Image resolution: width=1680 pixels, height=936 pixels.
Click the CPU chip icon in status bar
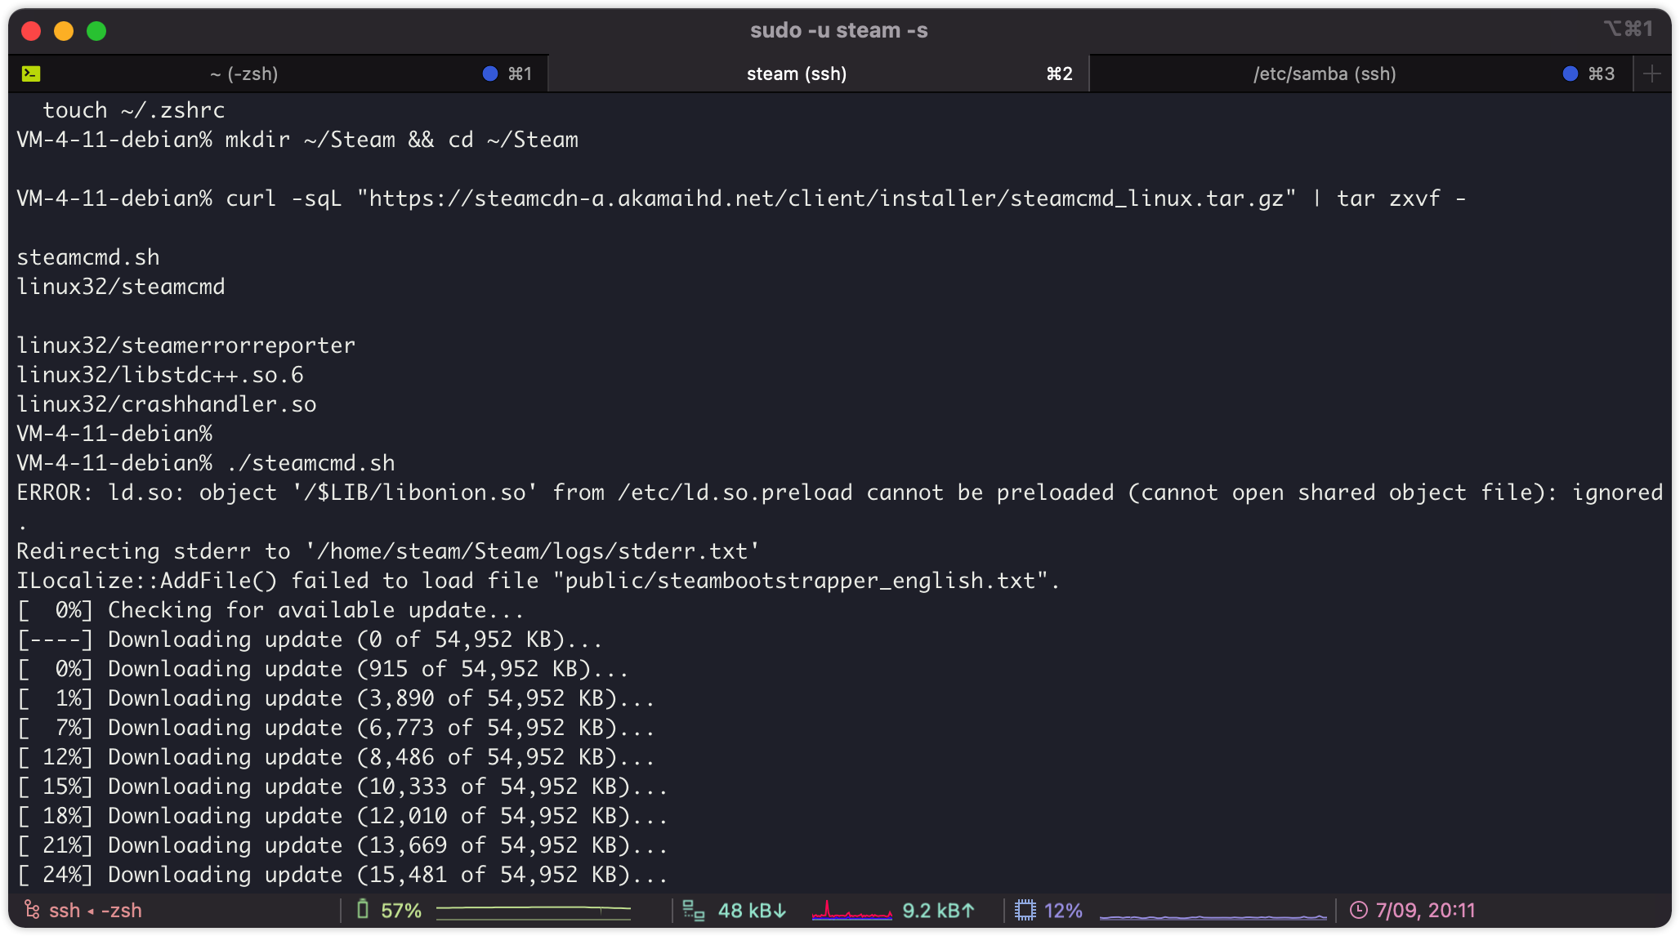tap(1025, 910)
